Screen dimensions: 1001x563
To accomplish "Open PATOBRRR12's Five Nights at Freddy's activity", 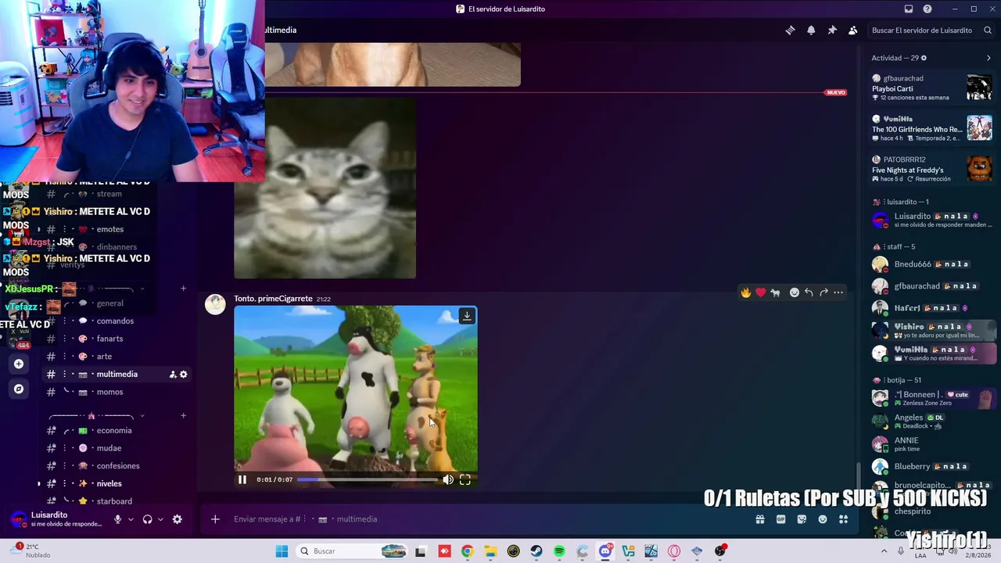I will [x=931, y=169].
